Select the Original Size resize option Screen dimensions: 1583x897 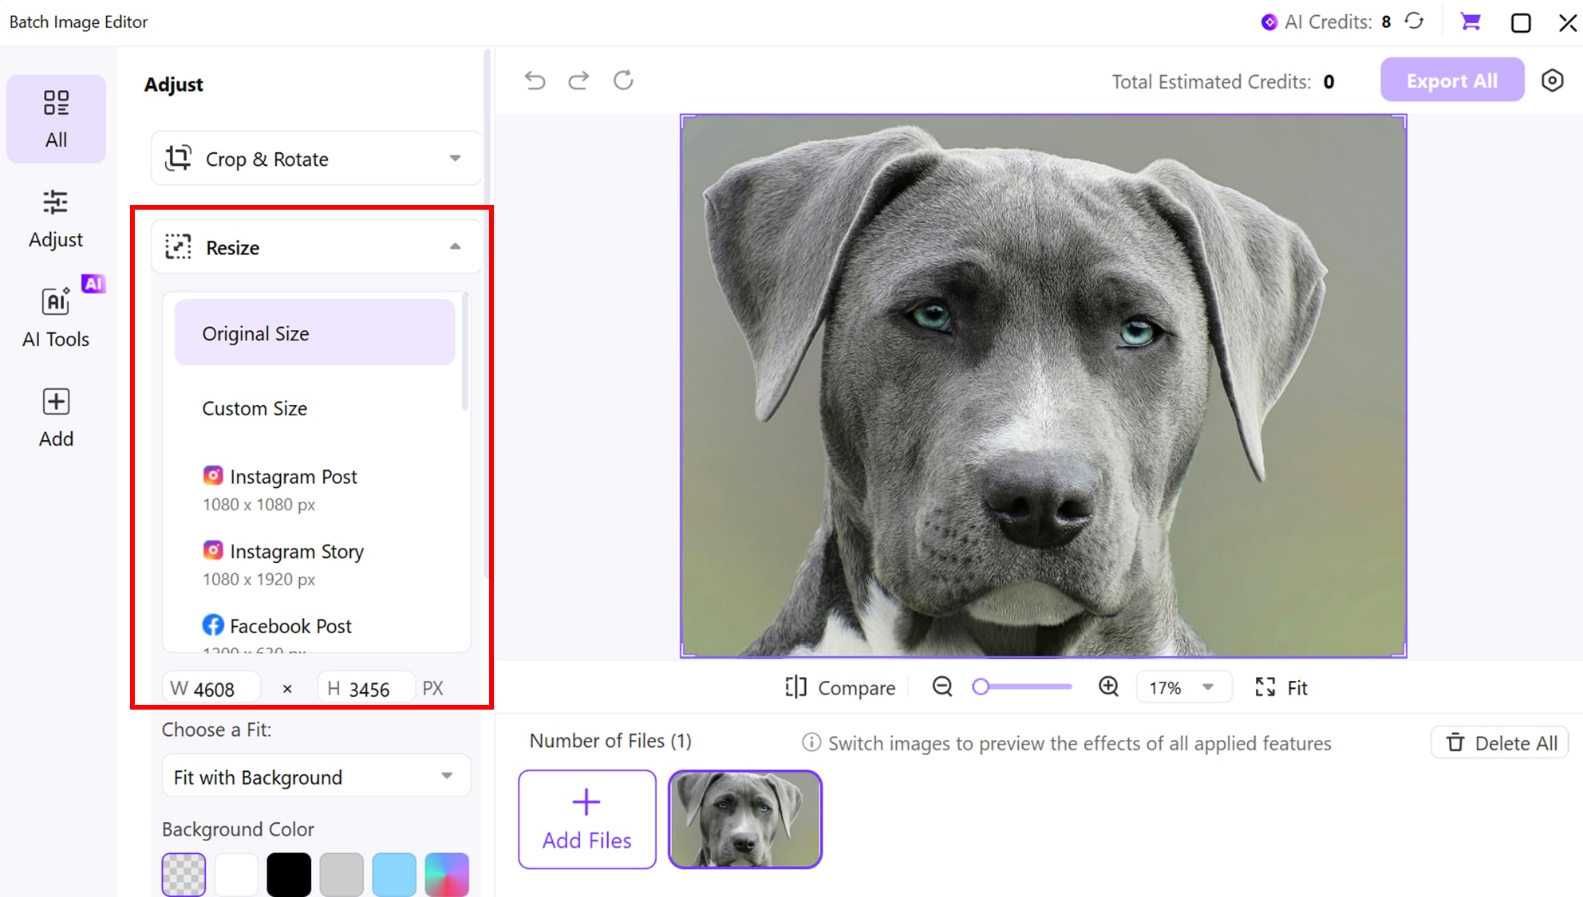click(314, 332)
